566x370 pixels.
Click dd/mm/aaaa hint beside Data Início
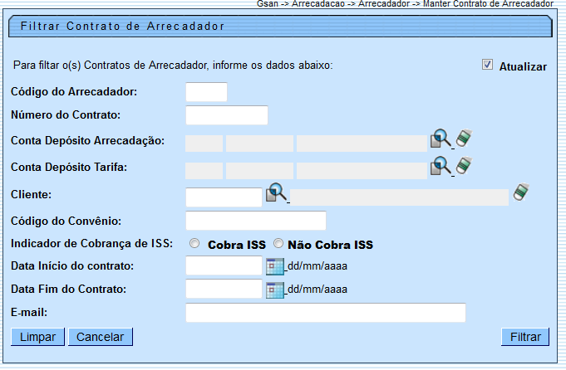pyautogui.click(x=317, y=266)
